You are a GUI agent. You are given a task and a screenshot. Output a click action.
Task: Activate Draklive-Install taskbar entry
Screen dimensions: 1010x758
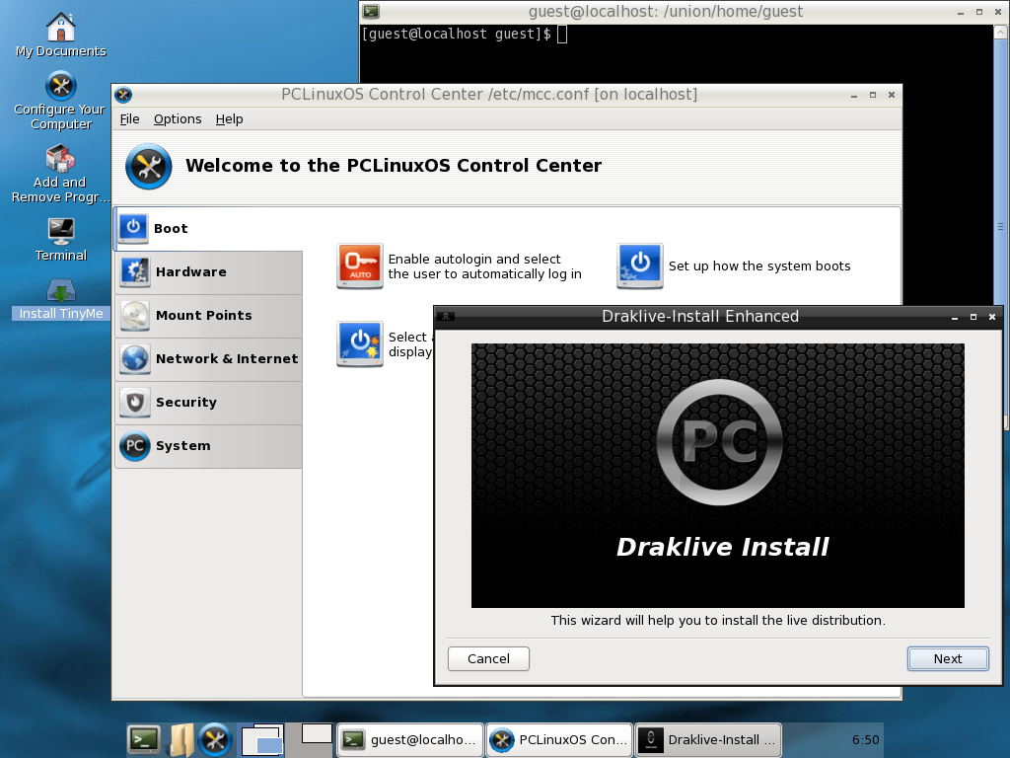708,740
